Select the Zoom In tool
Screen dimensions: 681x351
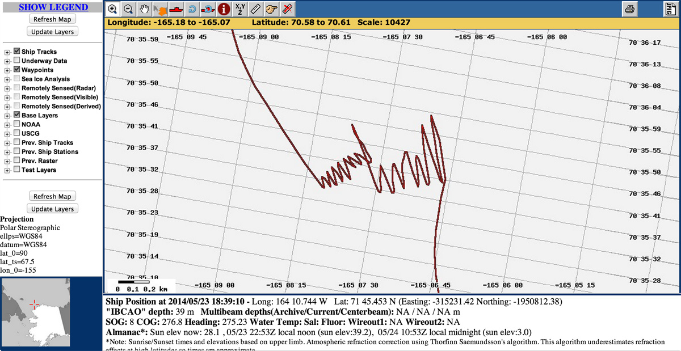pos(112,9)
